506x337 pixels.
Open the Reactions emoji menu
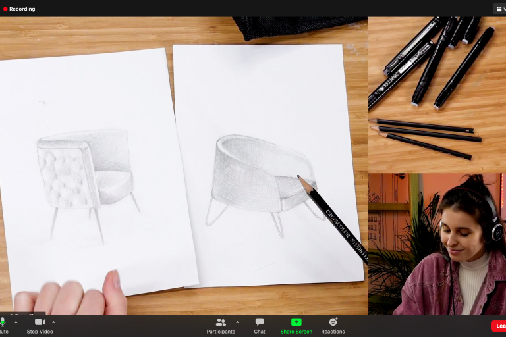point(333,322)
